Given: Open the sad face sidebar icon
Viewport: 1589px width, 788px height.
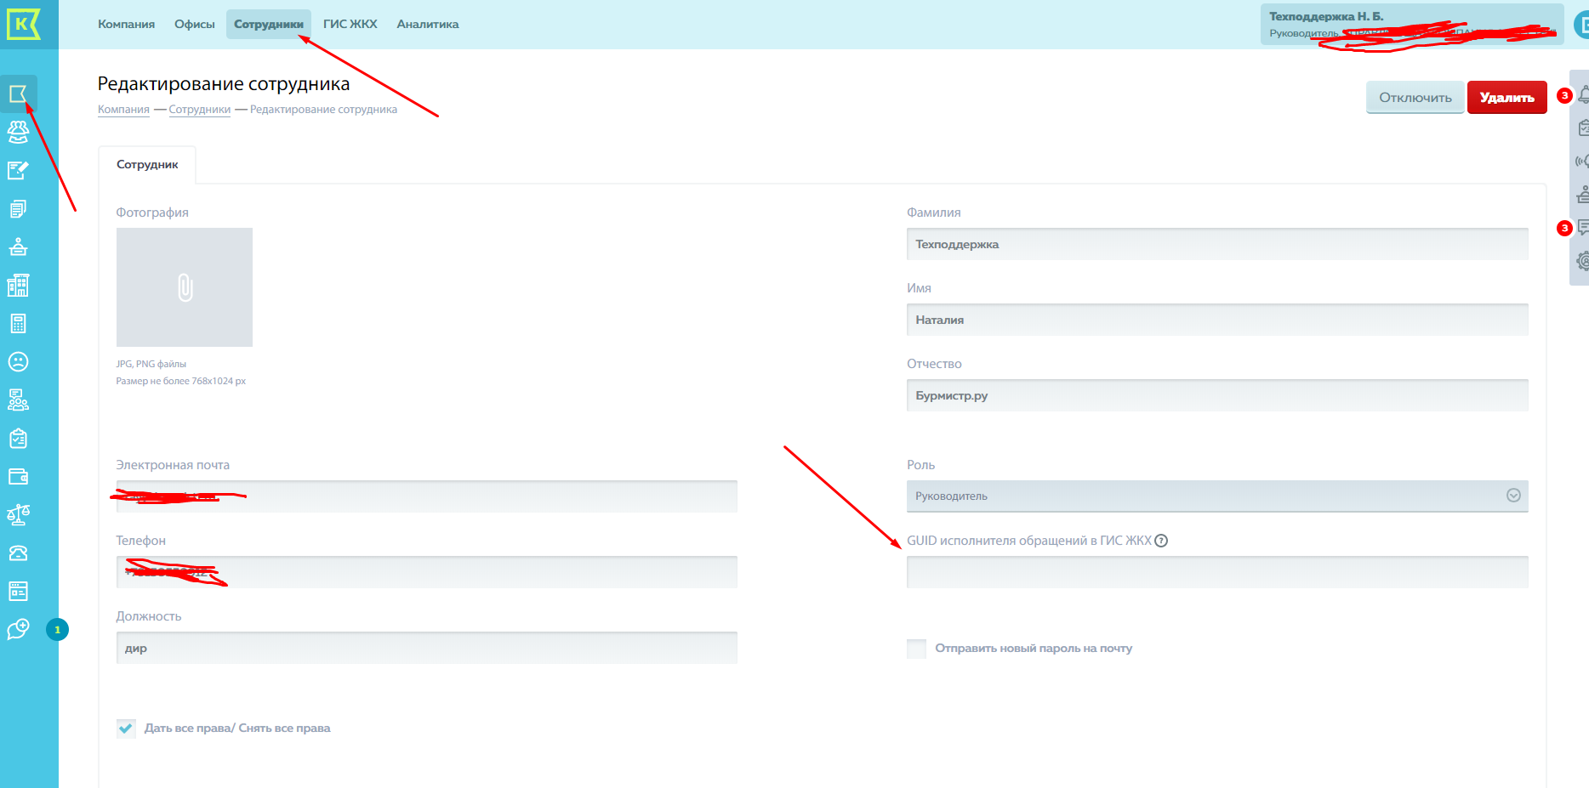Looking at the screenshot, I should (x=18, y=361).
